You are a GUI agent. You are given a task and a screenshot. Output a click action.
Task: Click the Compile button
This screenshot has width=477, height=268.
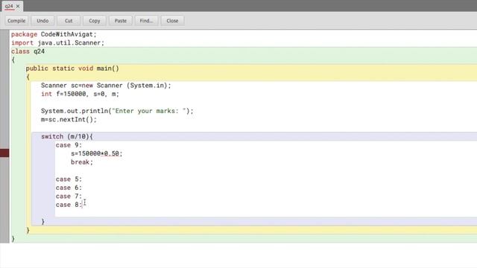point(16,21)
